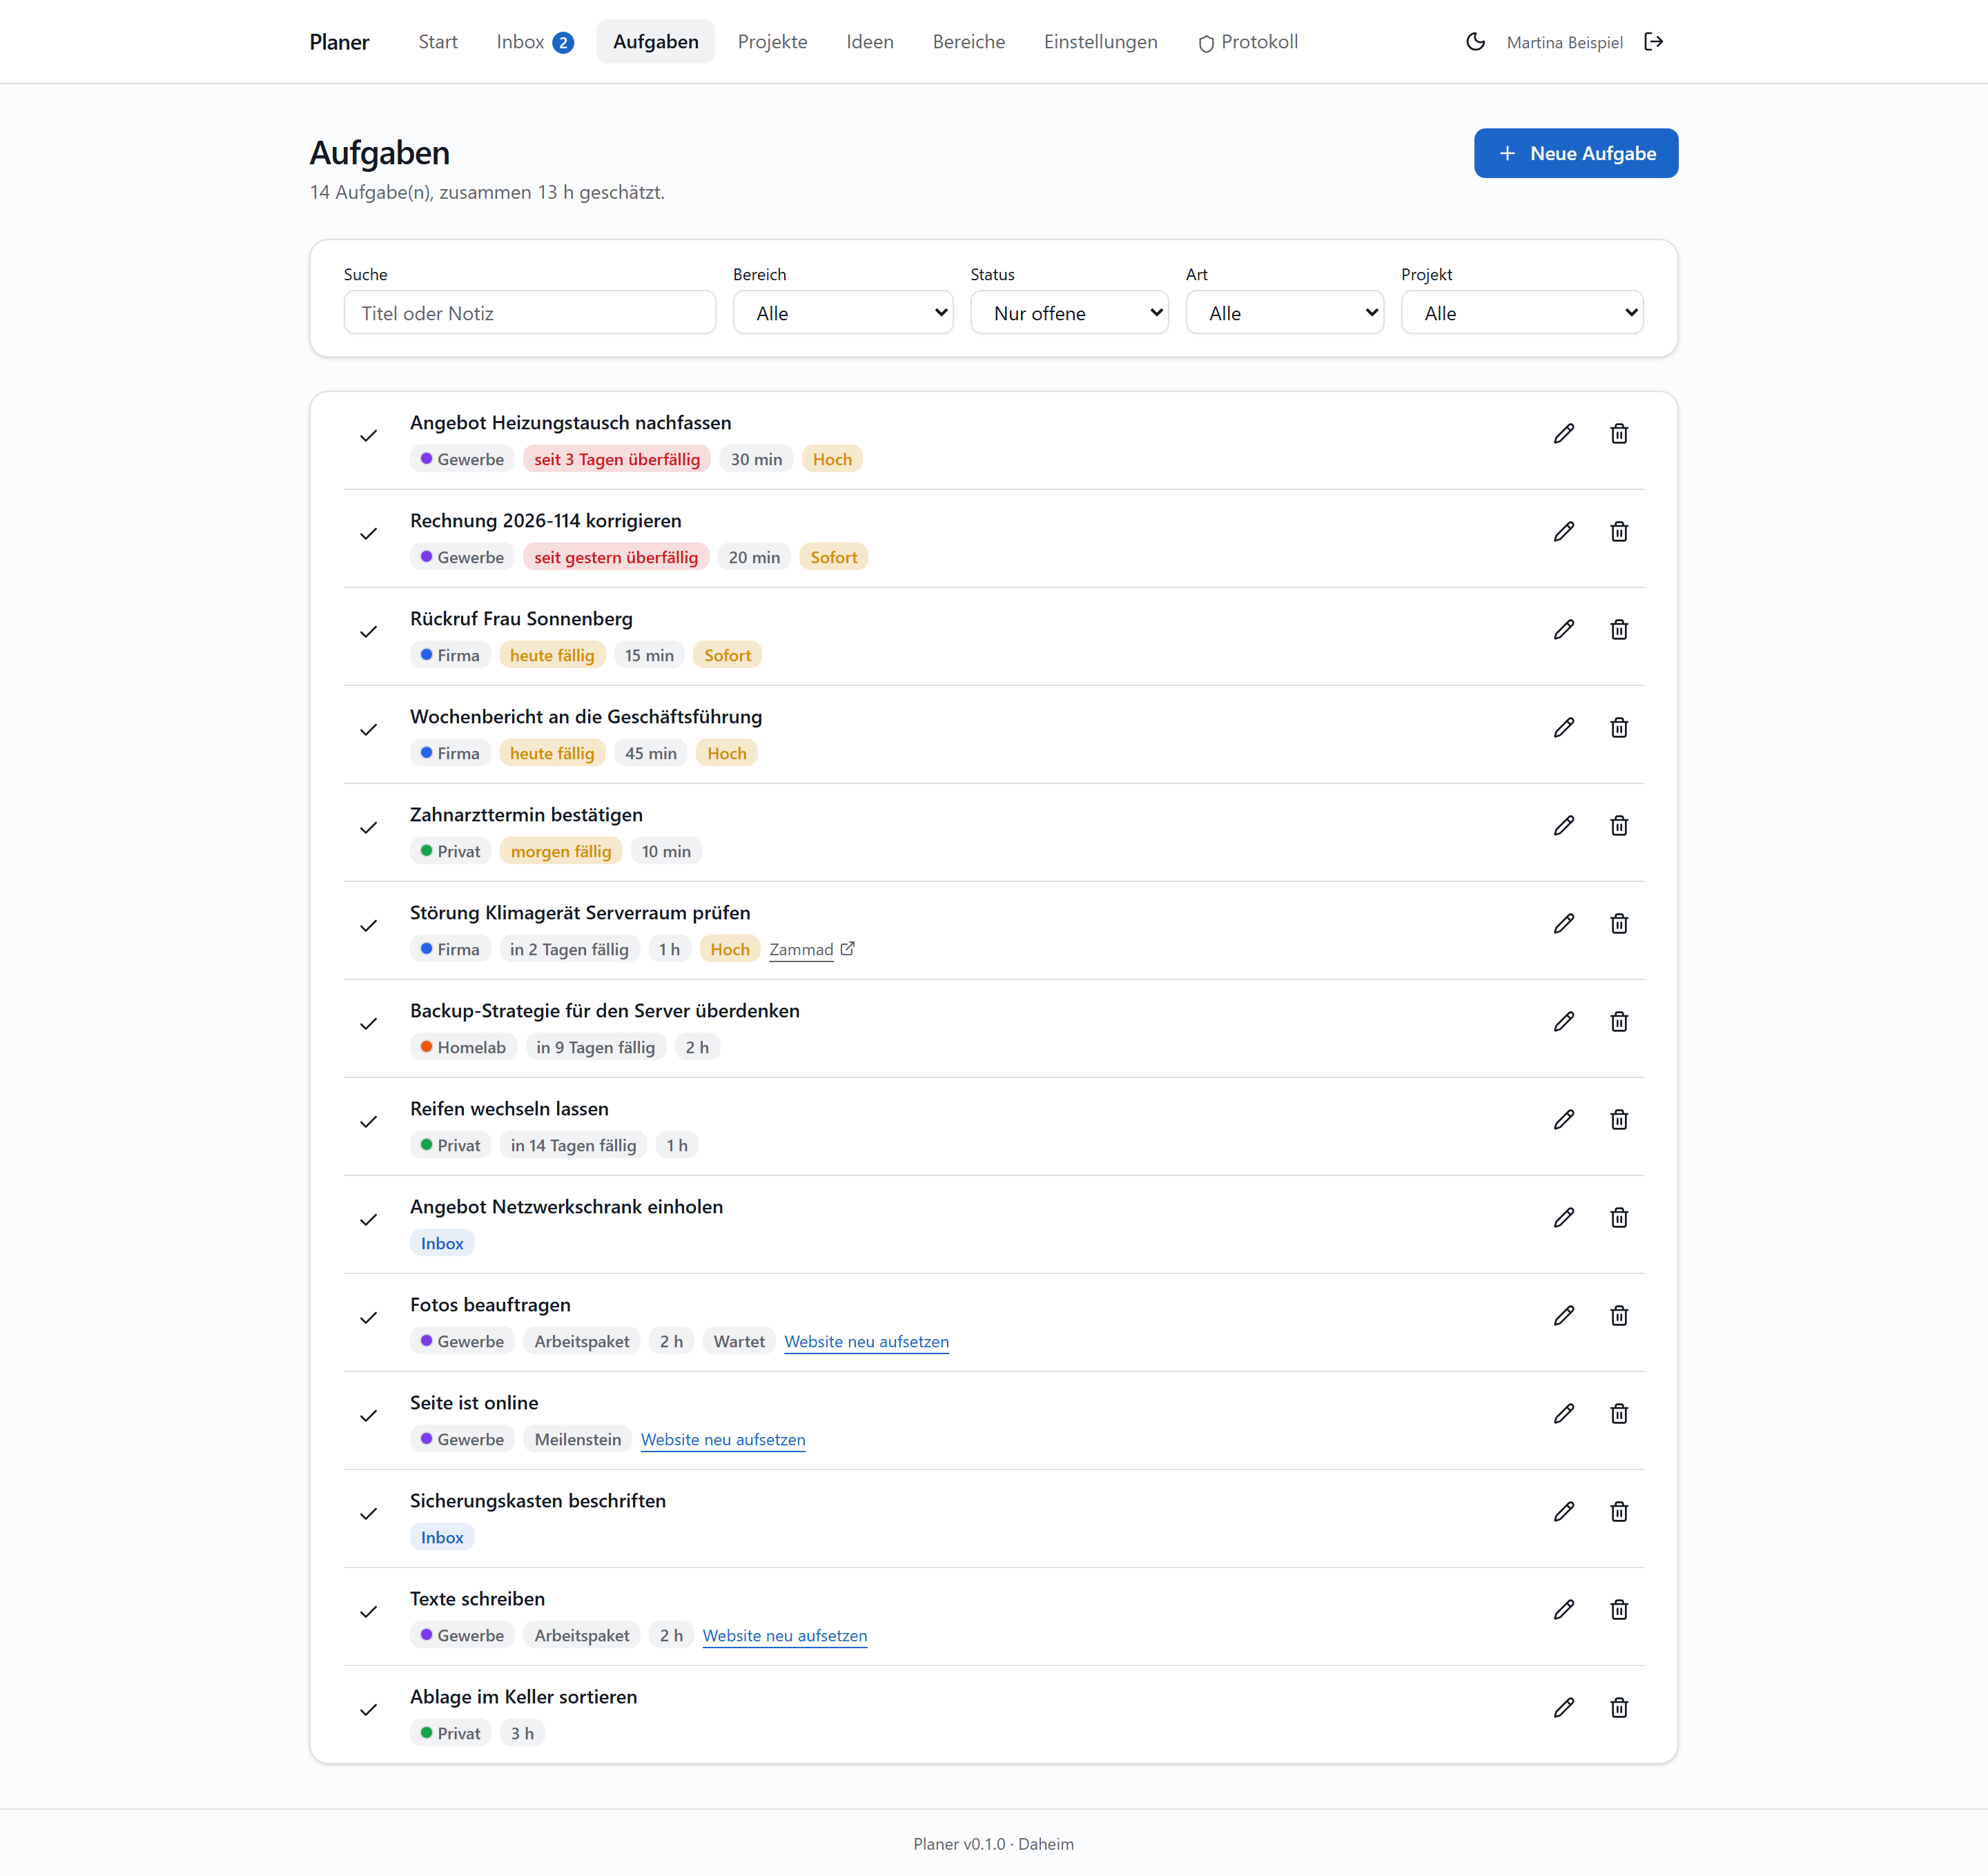Viewport: 1988px width, 1876px height.
Task: Log out using the exit arrow icon
Action: (x=1653, y=42)
